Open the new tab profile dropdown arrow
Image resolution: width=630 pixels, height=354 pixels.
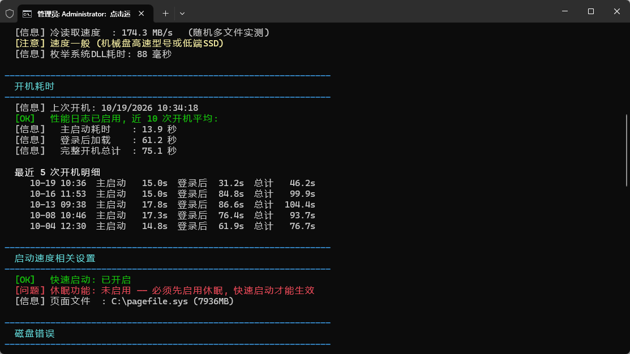182,14
